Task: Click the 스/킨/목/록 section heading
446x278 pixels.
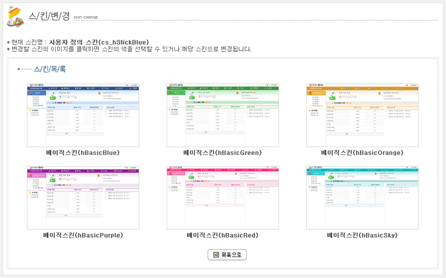Action: coord(49,69)
